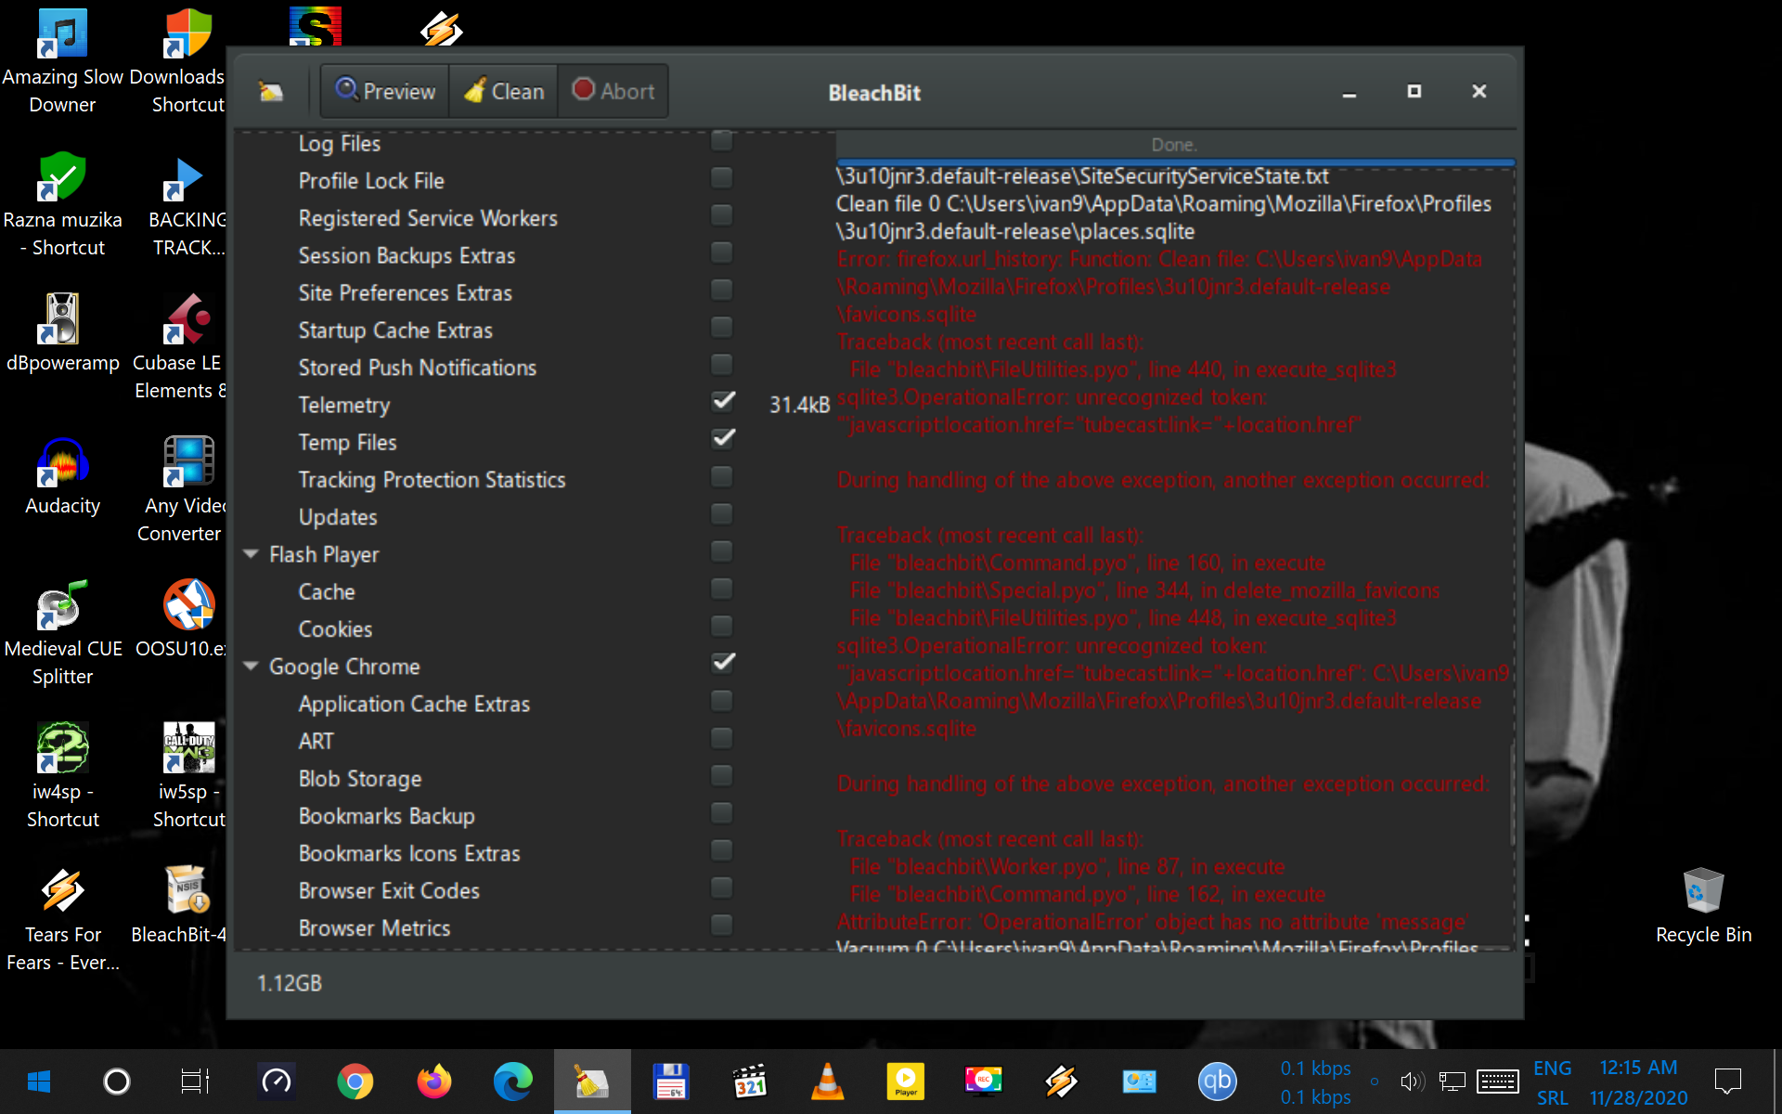The height and width of the screenshot is (1114, 1782).
Task: Click the Clean button
Action: (x=502, y=91)
